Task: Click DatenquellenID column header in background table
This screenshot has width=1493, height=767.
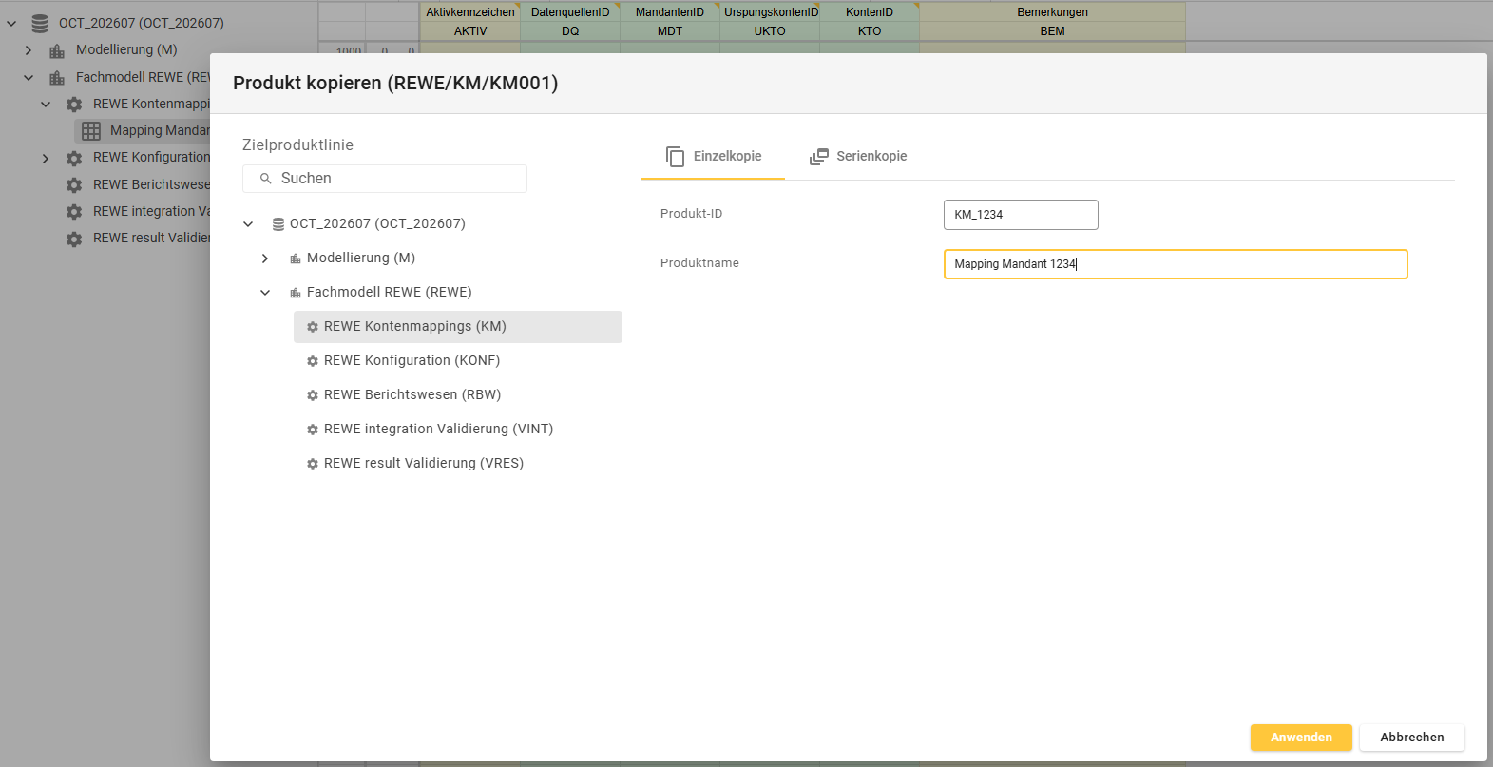Action: [570, 12]
